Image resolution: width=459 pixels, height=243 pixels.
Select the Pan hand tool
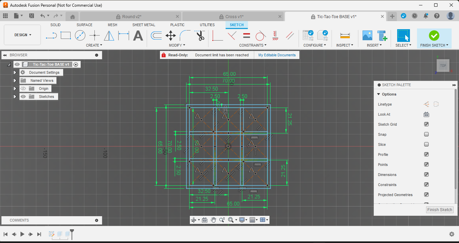[x=213, y=220]
